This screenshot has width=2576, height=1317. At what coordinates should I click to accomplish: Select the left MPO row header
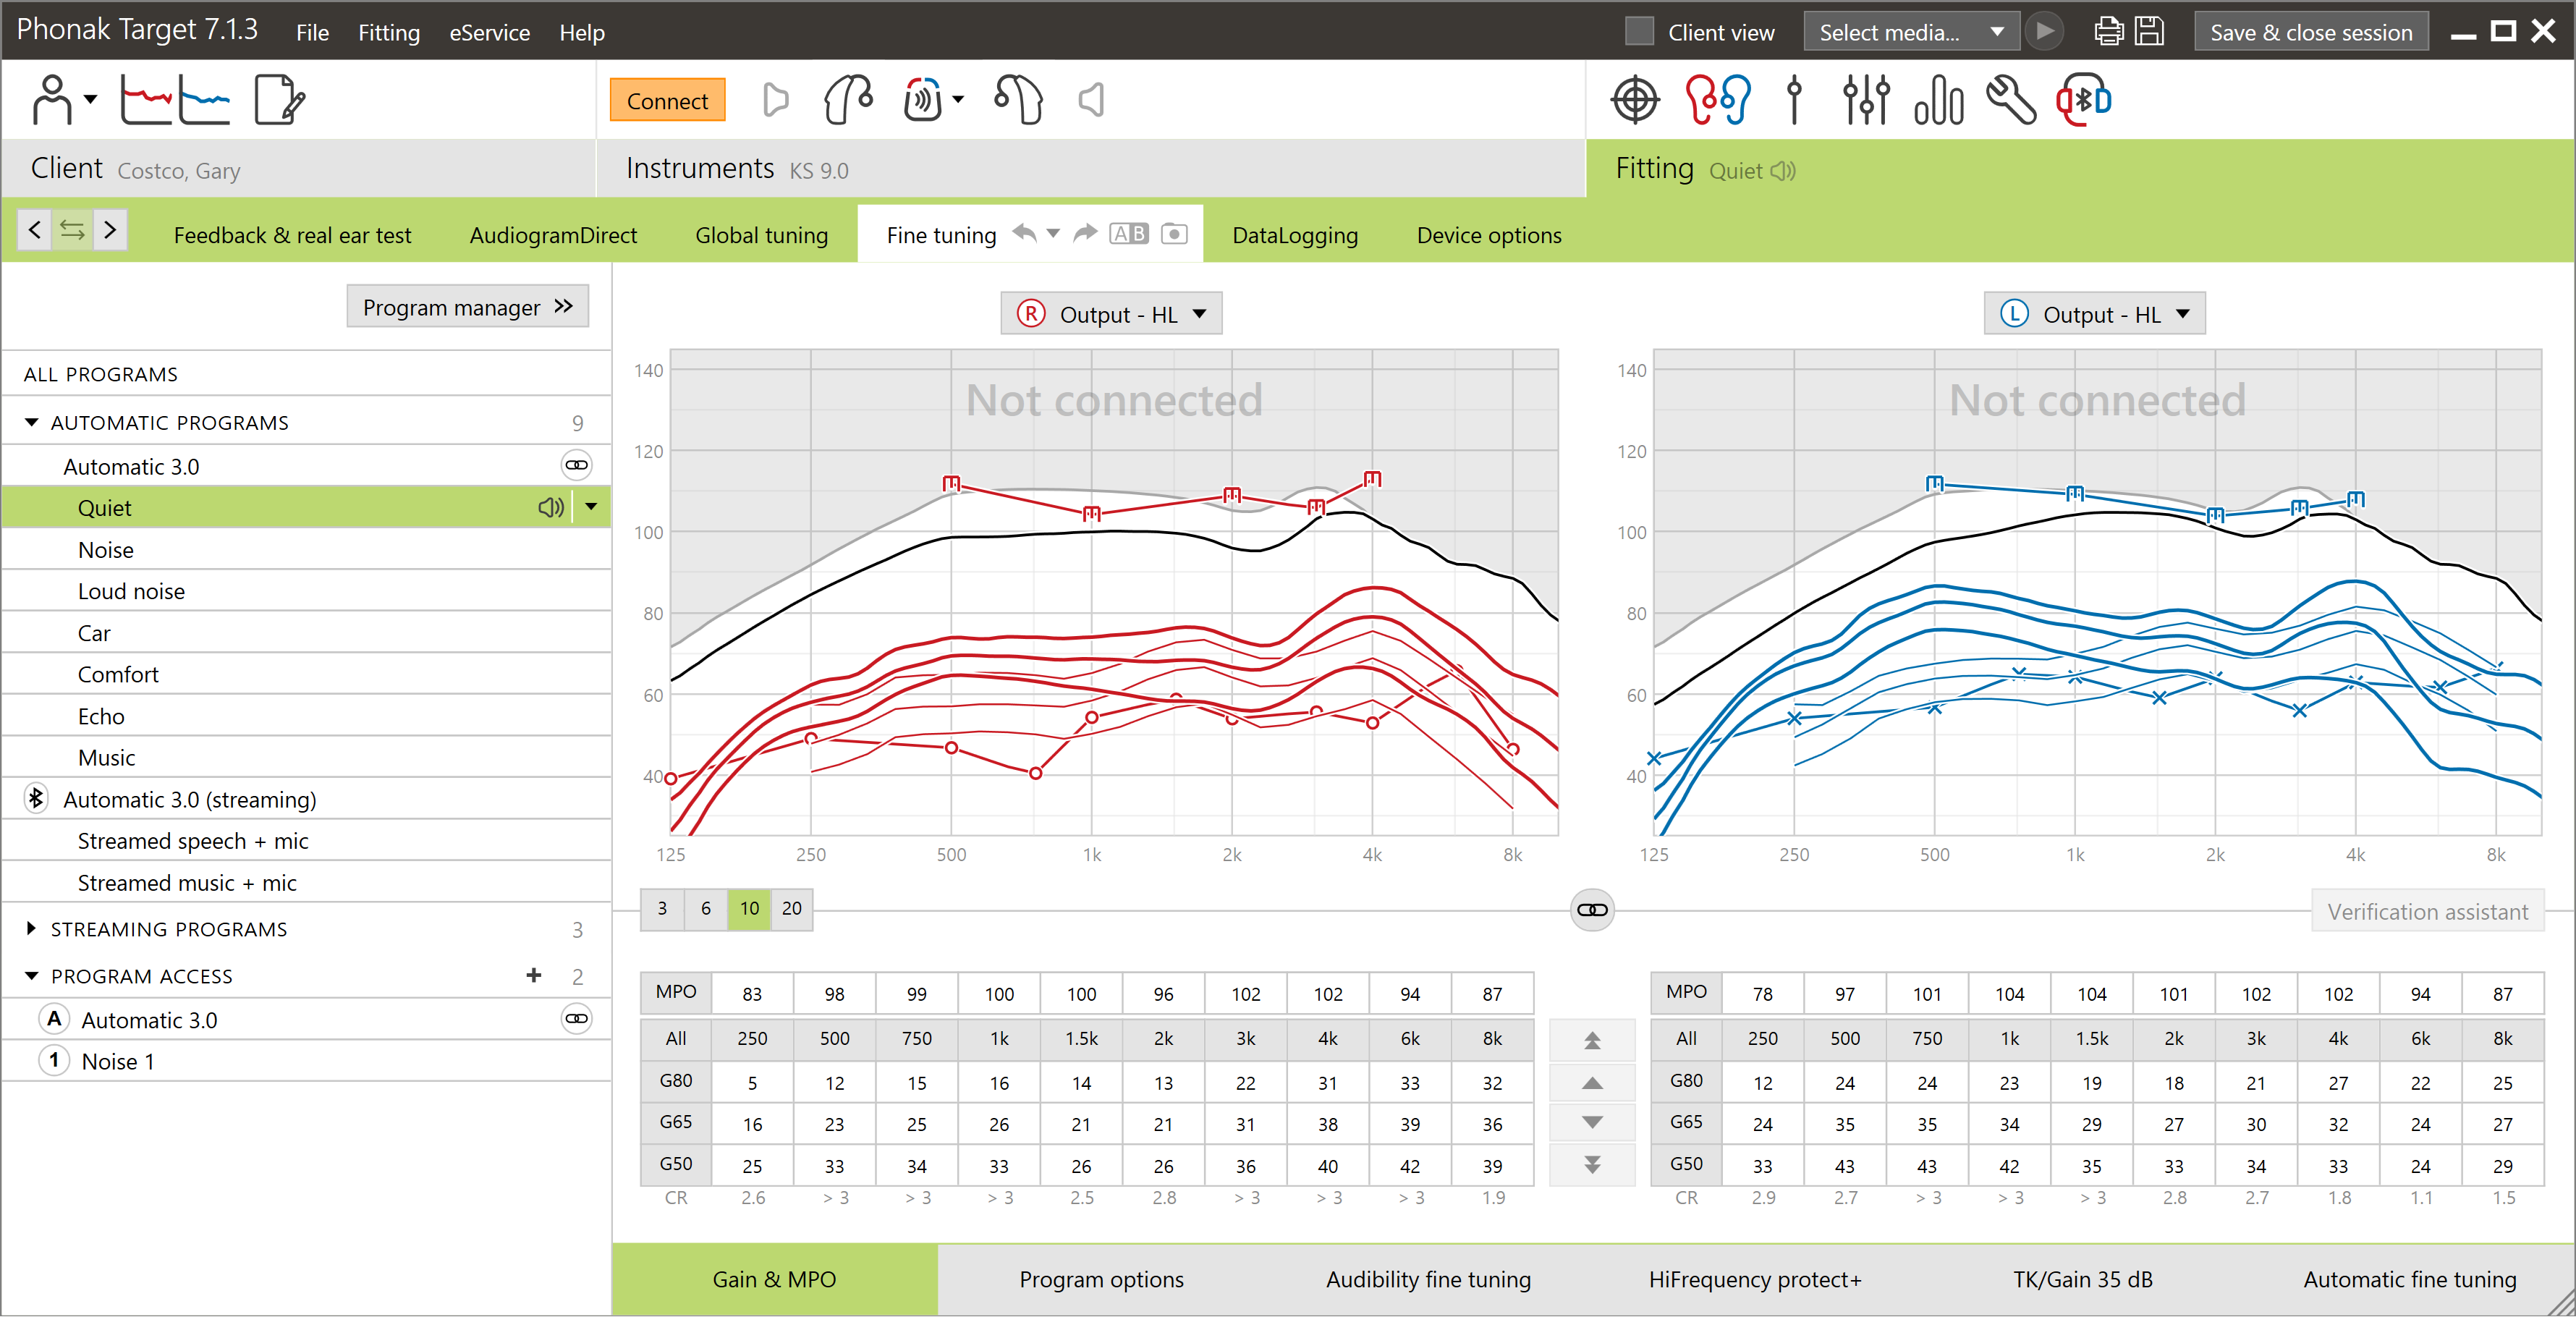[x=1686, y=992]
